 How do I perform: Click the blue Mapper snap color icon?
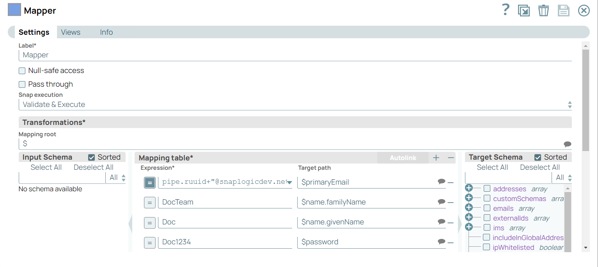point(14,10)
